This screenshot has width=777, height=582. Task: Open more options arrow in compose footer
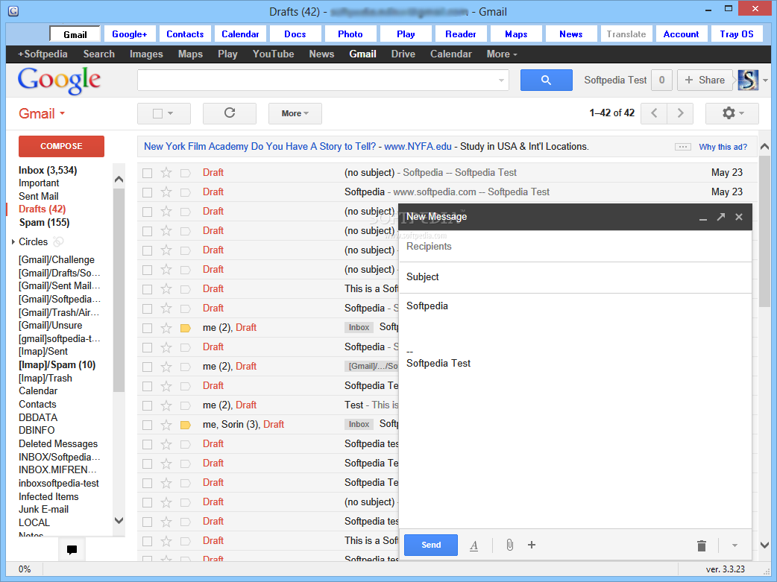pyautogui.click(x=735, y=545)
